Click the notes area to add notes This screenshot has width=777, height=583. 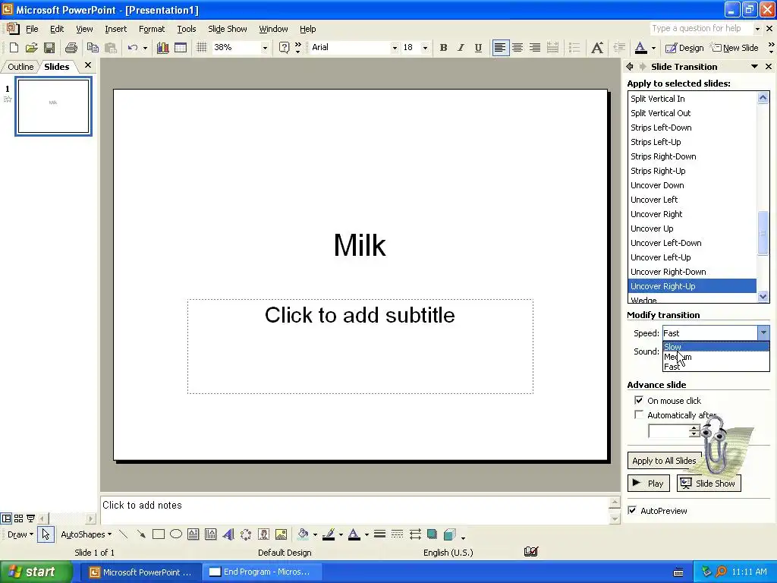pyautogui.click(x=354, y=509)
